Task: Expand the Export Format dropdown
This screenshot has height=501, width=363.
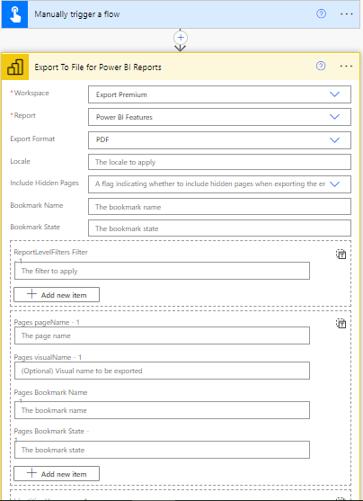Action: (334, 140)
